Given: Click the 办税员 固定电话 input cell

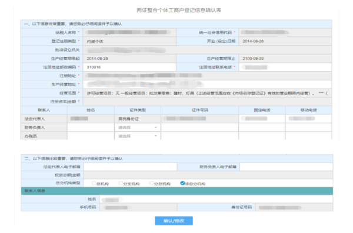Looking at the screenshot, I should (x=262, y=136).
